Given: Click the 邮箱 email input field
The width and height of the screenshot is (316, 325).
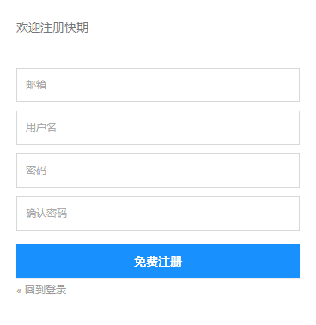Looking at the screenshot, I should click(x=158, y=85).
